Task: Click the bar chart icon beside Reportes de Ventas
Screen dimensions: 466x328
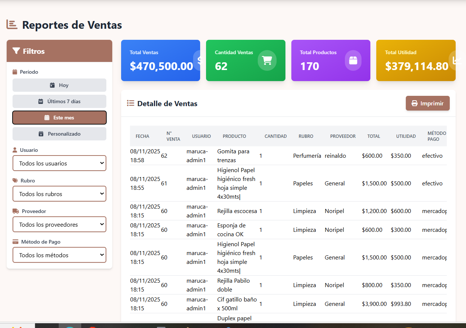Action: pyautogui.click(x=12, y=25)
